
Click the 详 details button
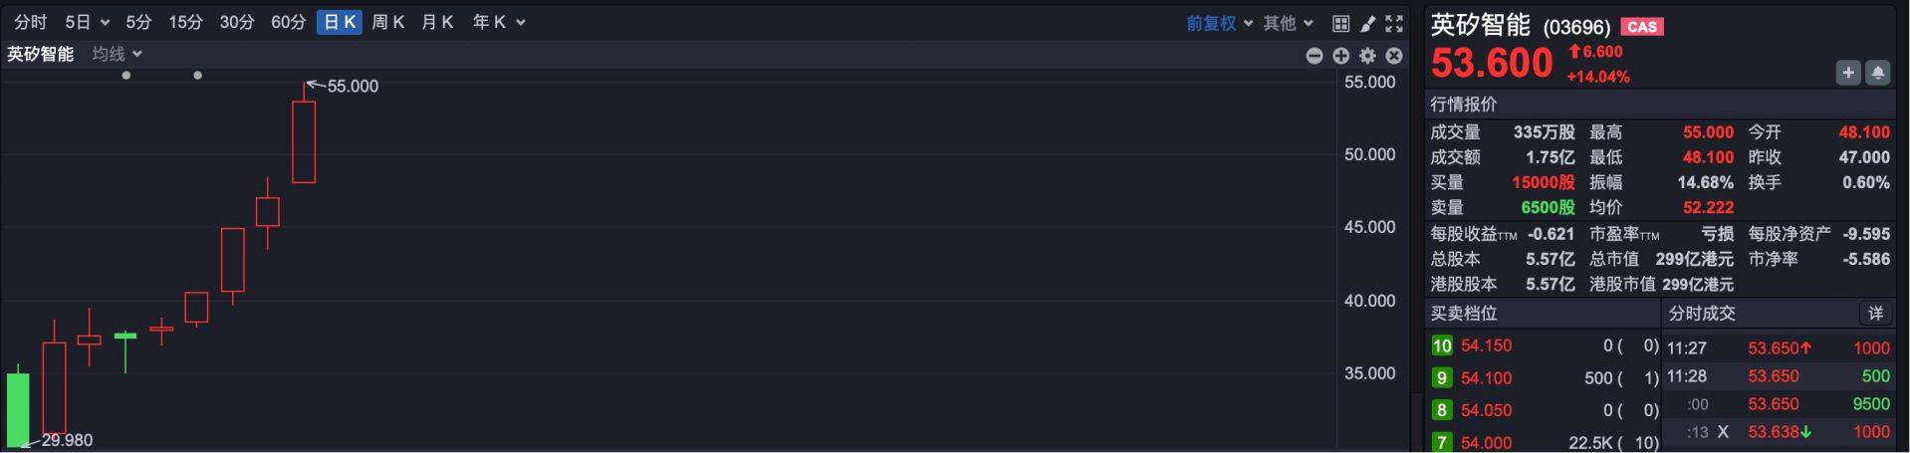click(1876, 314)
